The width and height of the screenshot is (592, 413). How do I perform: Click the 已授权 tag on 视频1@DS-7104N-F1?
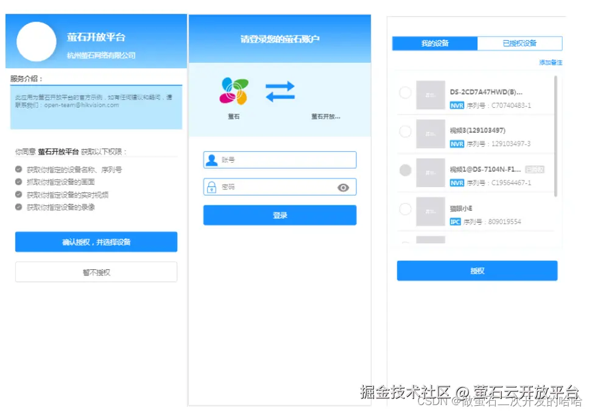[535, 169]
